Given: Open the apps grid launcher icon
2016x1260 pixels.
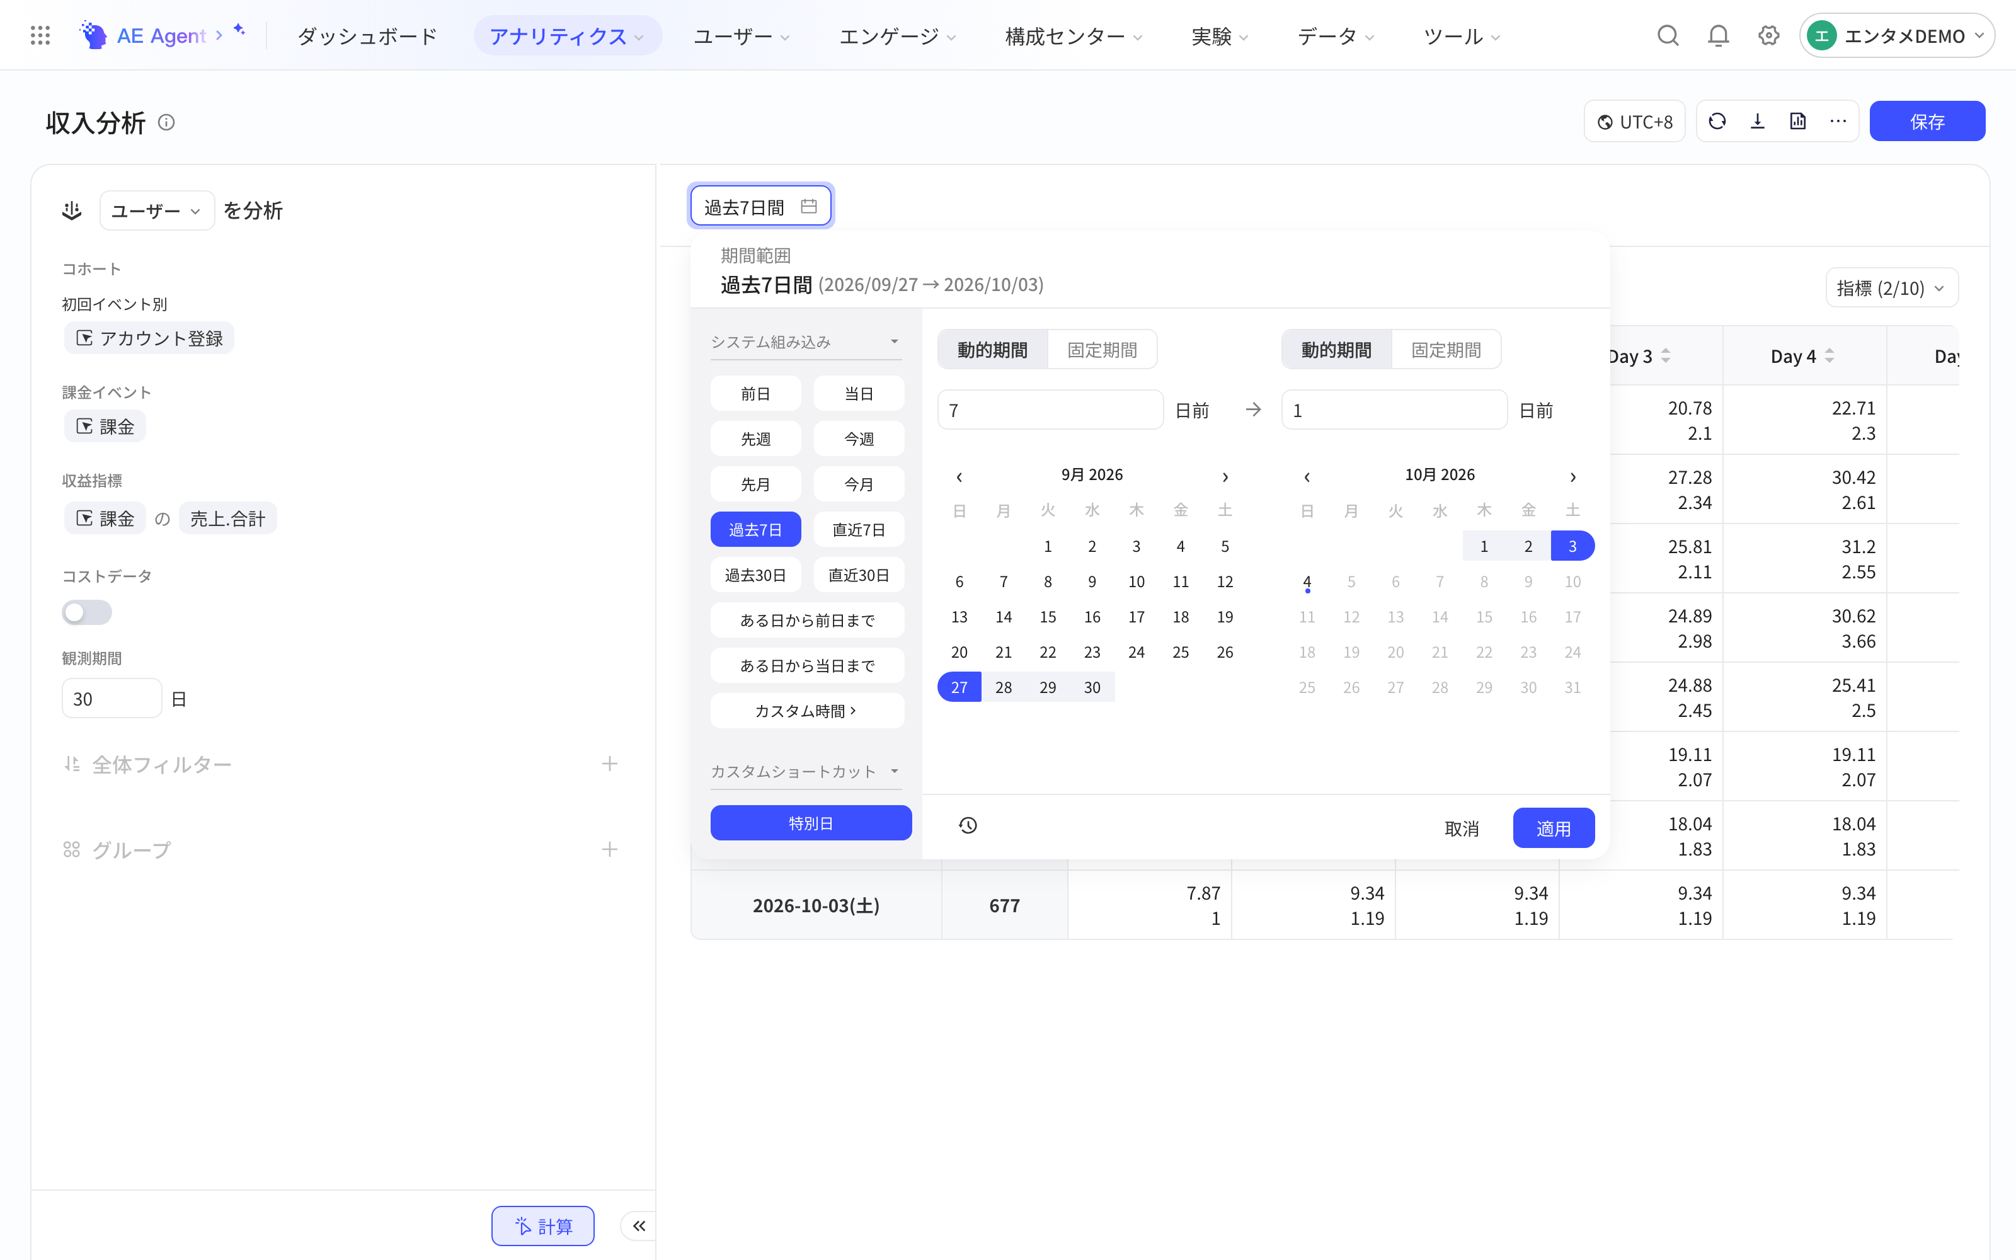Looking at the screenshot, I should click(40, 36).
